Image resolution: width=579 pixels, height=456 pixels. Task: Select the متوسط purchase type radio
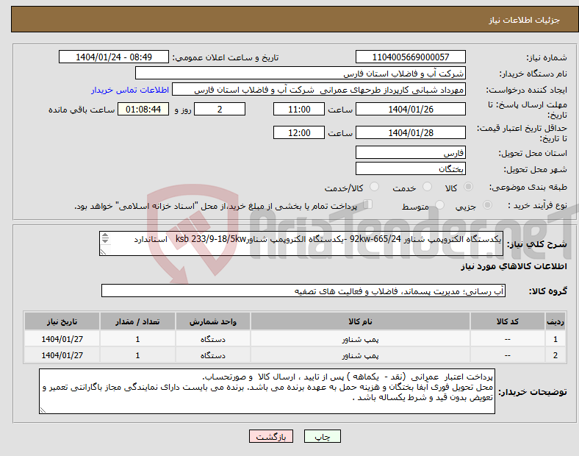click(x=439, y=204)
